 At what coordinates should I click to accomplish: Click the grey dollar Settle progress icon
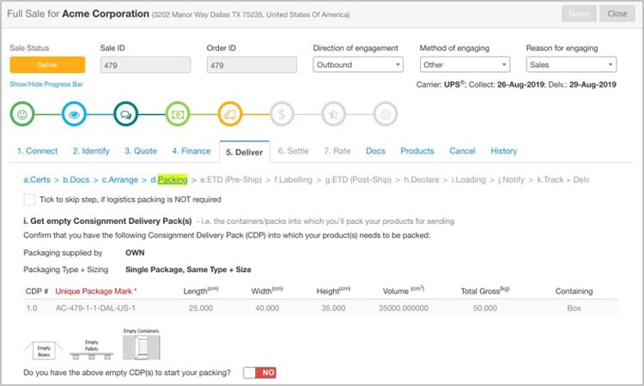tap(282, 114)
